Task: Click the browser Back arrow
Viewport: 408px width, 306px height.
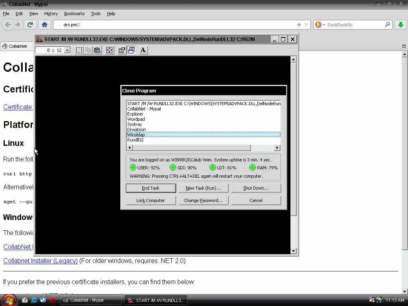Action: (x=8, y=25)
